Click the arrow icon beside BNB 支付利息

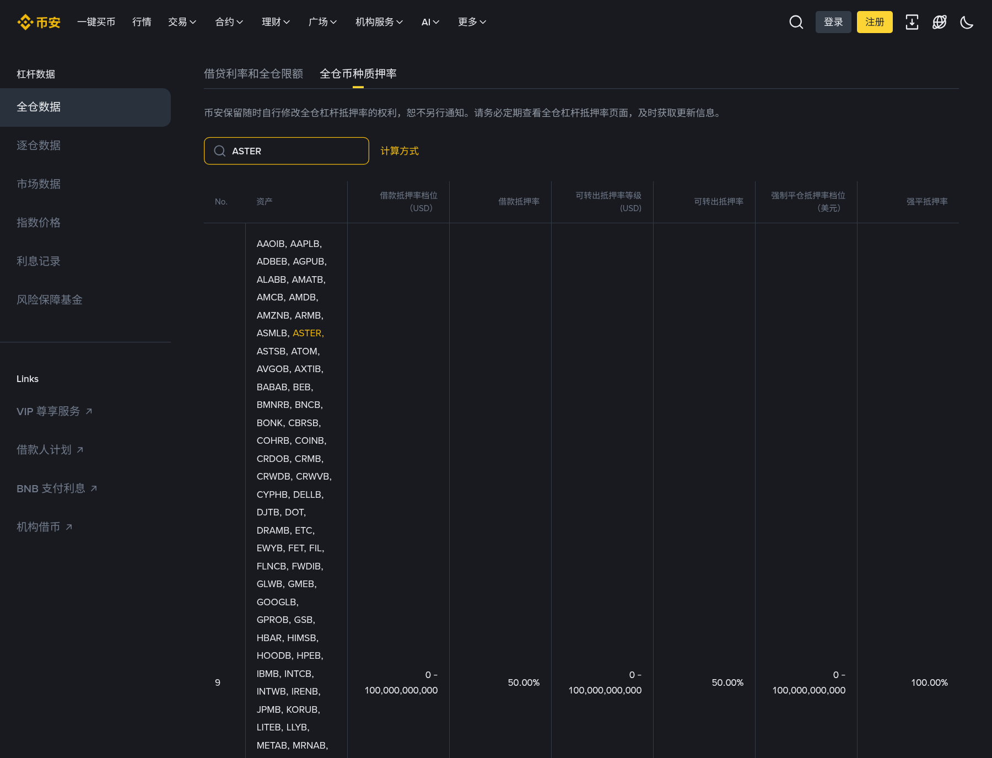94,488
